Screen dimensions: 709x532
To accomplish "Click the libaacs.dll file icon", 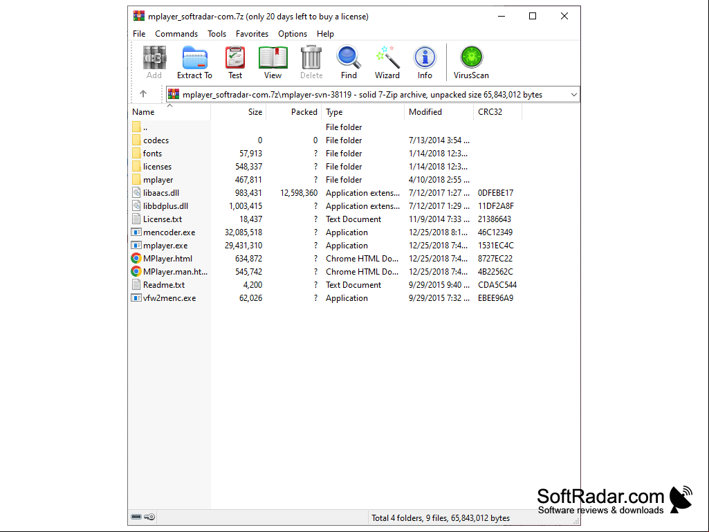I will [136, 192].
